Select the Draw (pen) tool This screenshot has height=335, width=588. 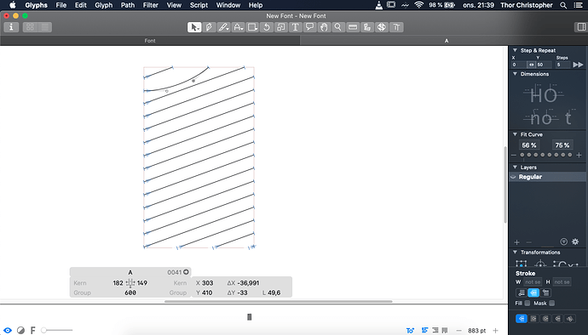pos(209,27)
